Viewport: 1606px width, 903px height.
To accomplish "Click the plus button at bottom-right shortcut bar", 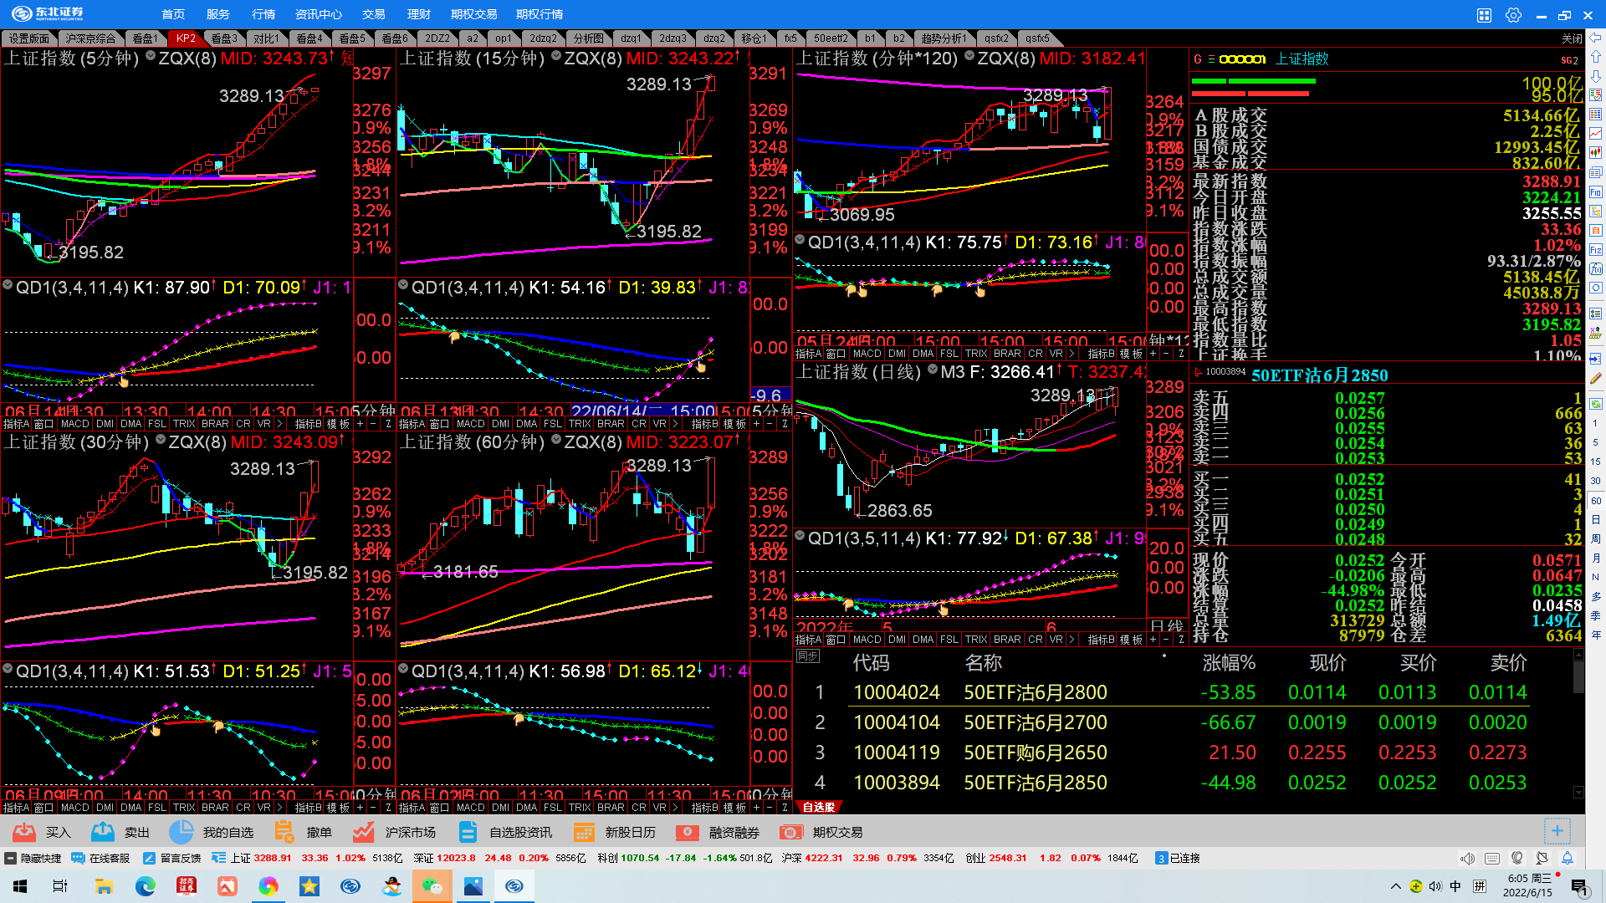I will coord(1557,831).
